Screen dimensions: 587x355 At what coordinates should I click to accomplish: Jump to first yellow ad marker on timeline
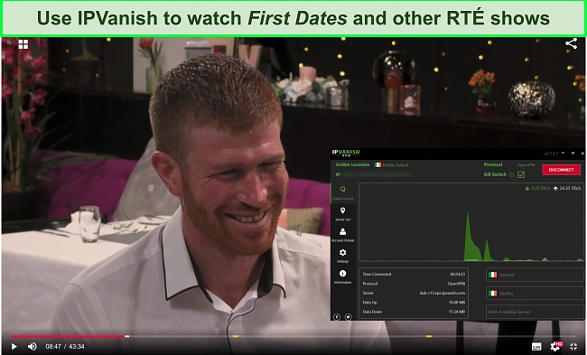236,336
